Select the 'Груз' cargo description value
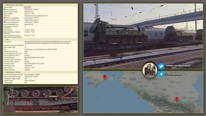Image resolution: width=206 pixels, height=116 pixels. pos(41,49)
